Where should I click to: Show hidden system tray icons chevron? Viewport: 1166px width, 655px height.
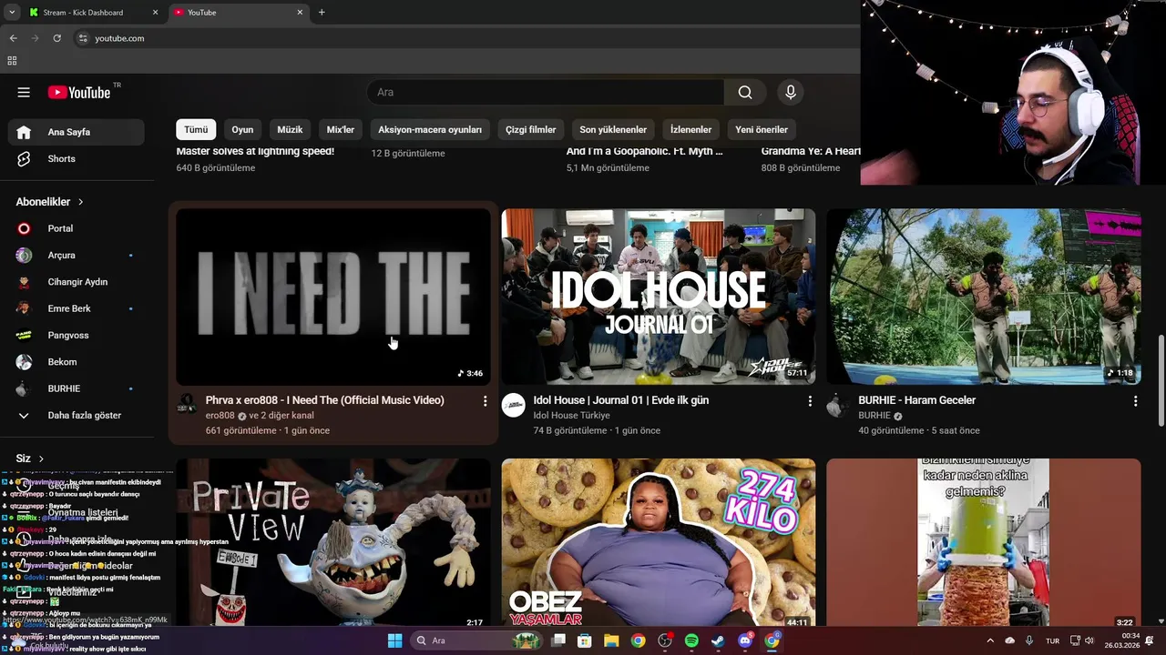pyautogui.click(x=990, y=640)
